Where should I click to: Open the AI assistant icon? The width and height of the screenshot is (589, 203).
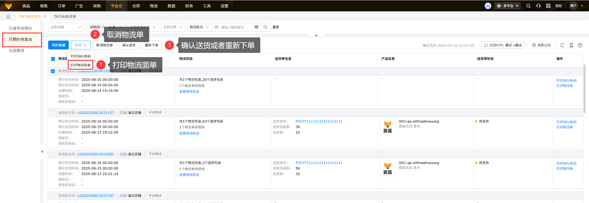488,6
